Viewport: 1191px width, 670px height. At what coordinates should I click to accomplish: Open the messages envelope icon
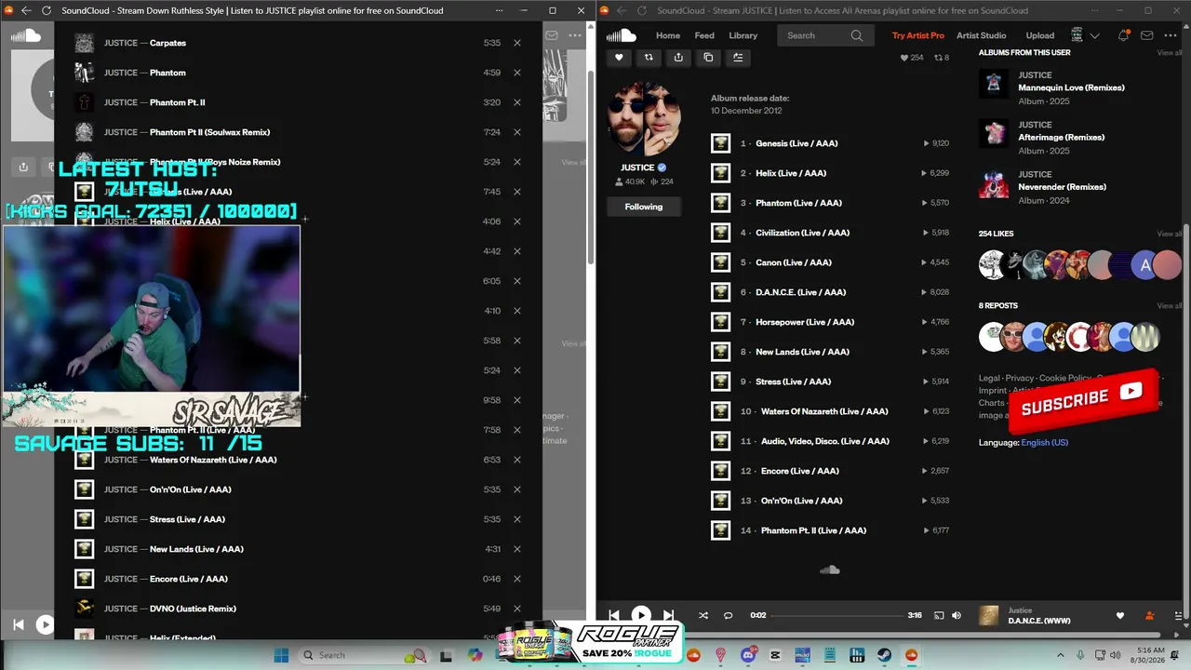(x=1146, y=35)
